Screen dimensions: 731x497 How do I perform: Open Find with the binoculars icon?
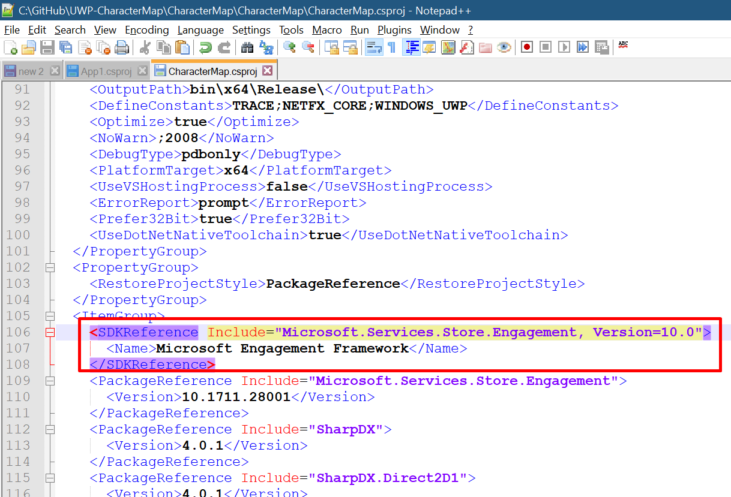coord(247,47)
